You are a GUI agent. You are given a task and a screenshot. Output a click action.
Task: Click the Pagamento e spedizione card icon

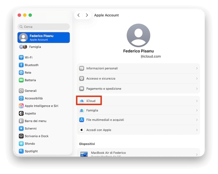click(82, 88)
